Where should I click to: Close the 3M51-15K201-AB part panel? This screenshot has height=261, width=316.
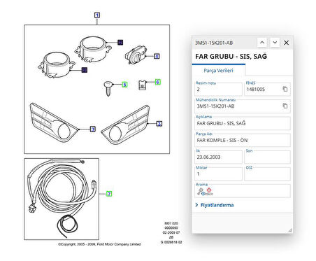pyautogui.click(x=287, y=43)
